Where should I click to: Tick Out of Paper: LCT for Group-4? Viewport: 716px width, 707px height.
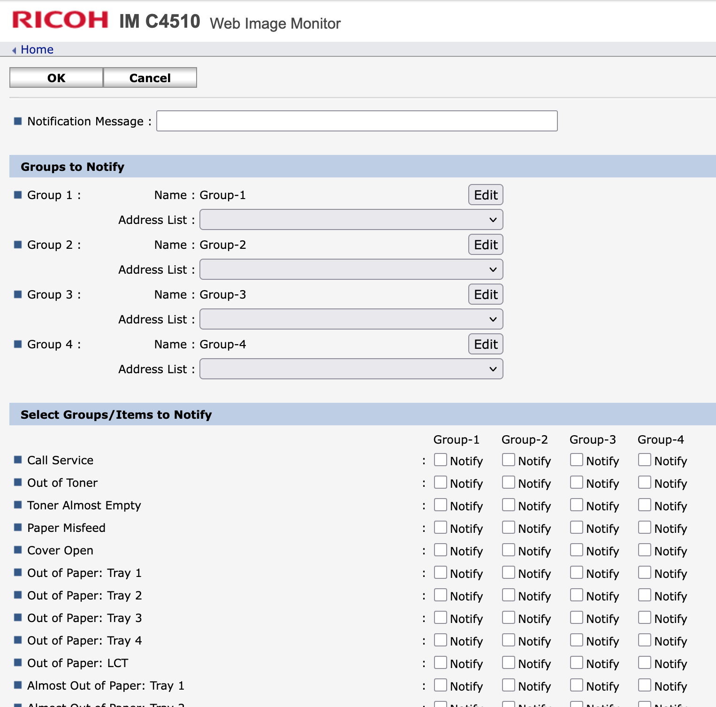click(644, 662)
